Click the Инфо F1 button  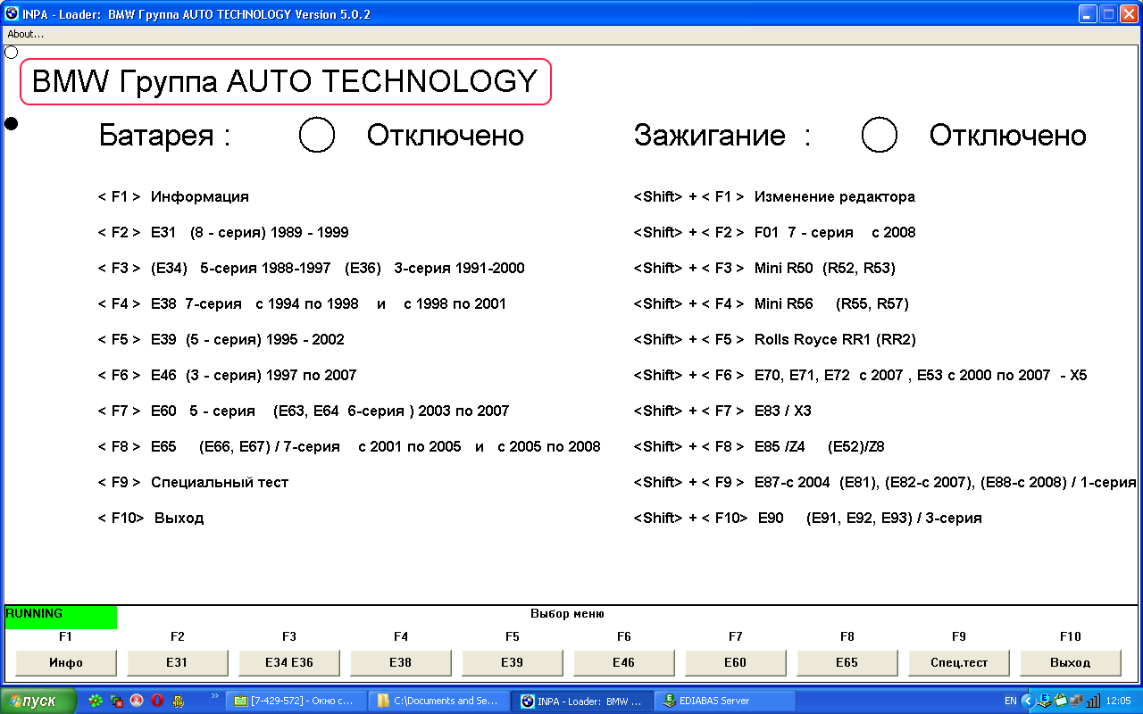click(x=66, y=662)
